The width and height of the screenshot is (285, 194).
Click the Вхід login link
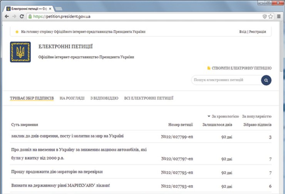[x=243, y=32]
